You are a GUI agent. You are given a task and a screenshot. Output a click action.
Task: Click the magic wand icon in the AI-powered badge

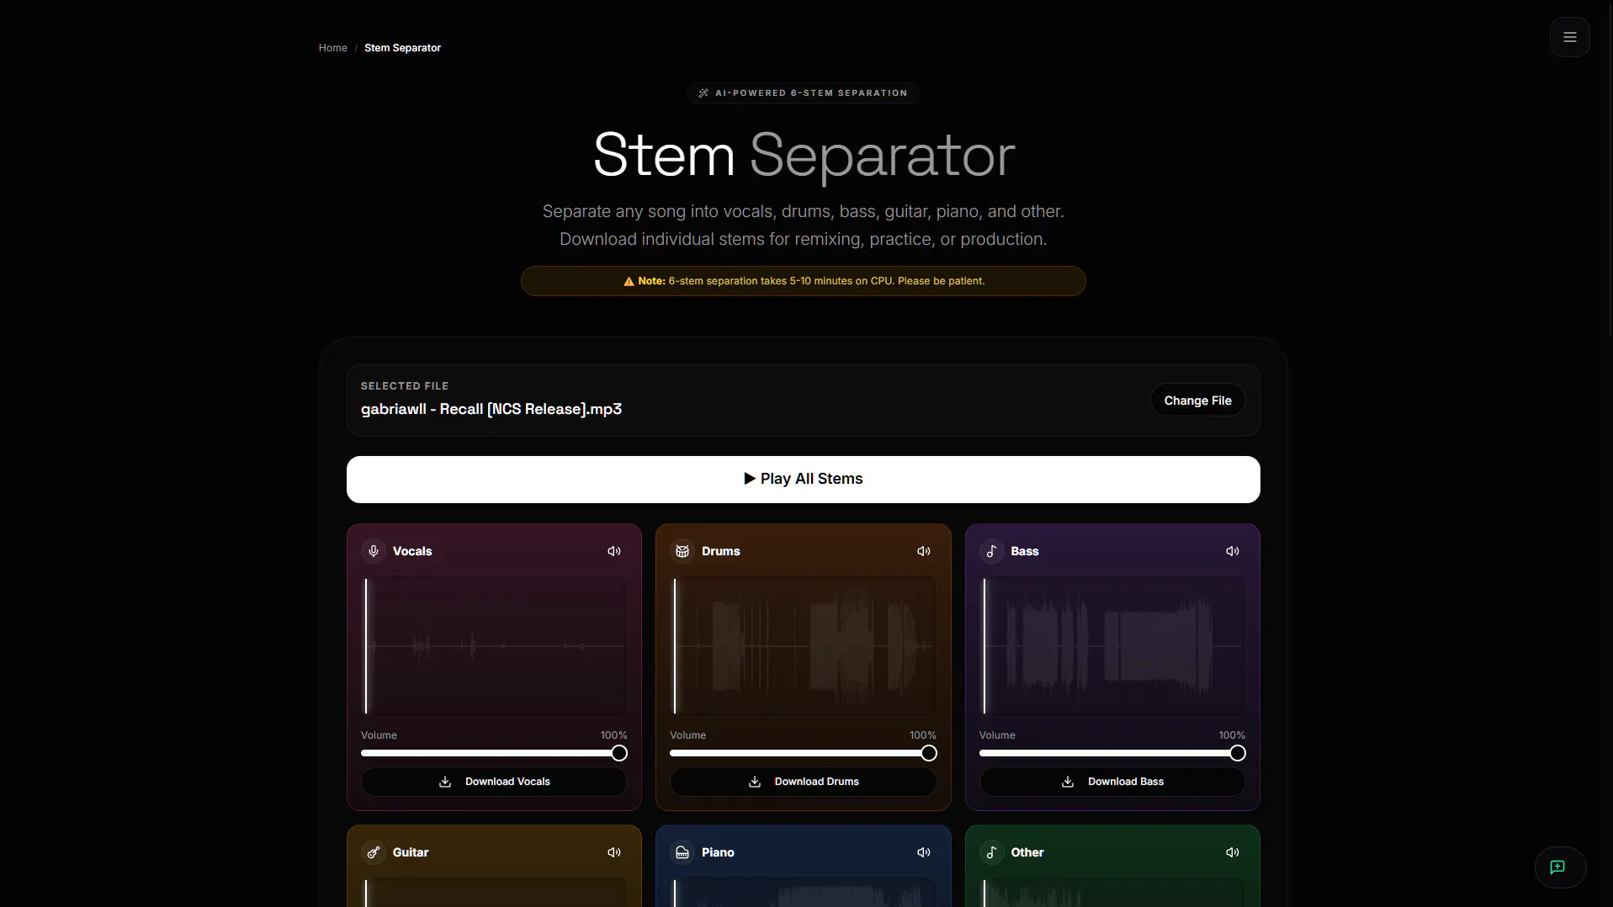pos(703,93)
